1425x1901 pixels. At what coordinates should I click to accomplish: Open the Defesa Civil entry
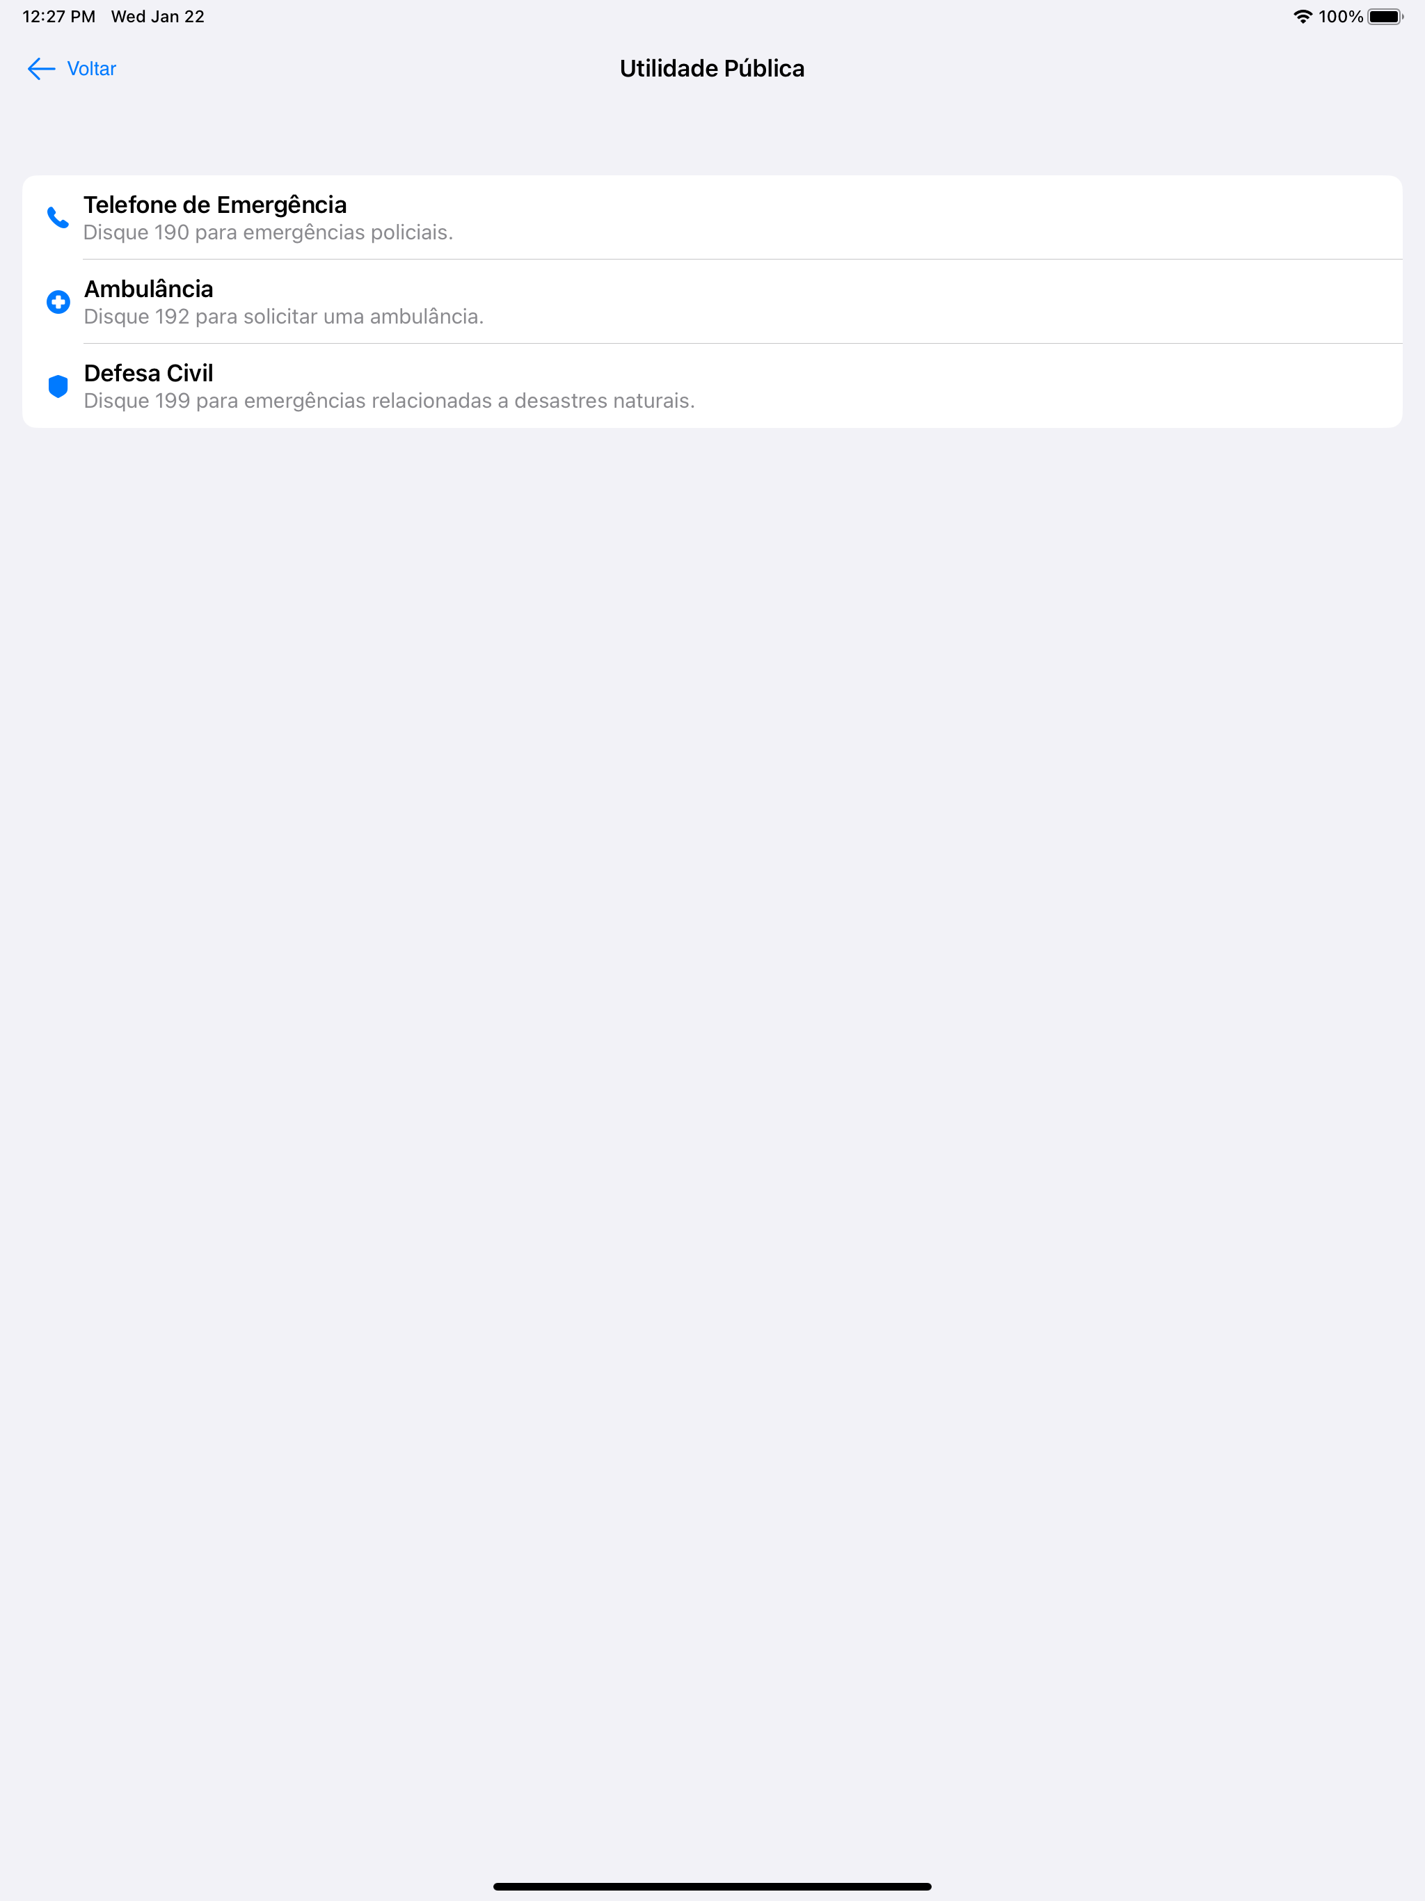(712, 386)
